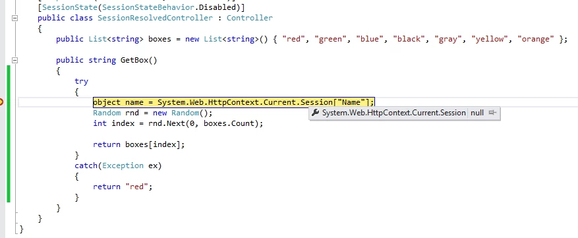This screenshot has height=238, width=578.
Task: Click the return "red" statement
Action: (x=123, y=187)
